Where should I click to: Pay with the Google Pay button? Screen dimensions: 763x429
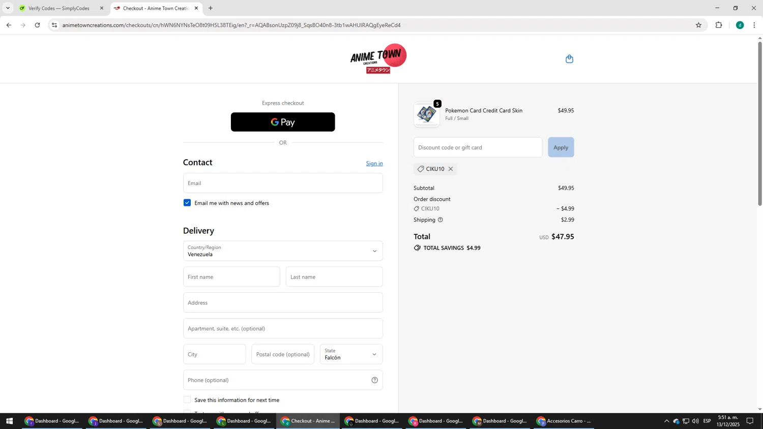(x=283, y=122)
